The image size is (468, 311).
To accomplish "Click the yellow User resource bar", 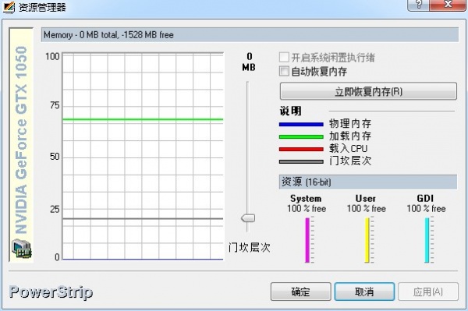I will [x=367, y=240].
